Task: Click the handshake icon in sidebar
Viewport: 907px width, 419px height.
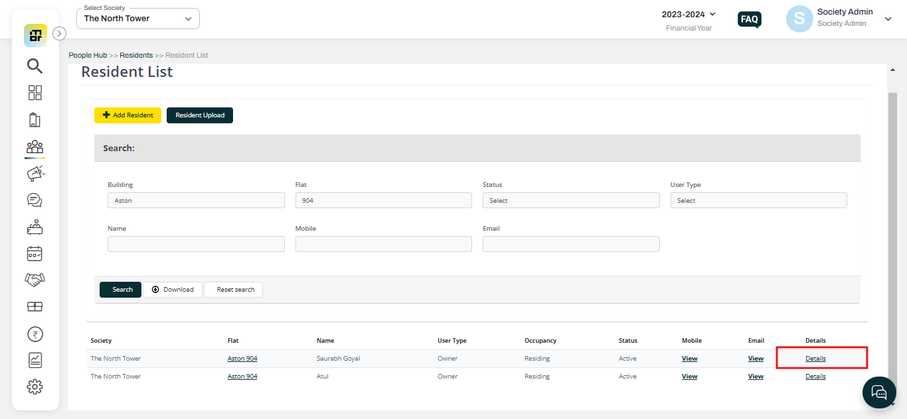Action: point(35,280)
